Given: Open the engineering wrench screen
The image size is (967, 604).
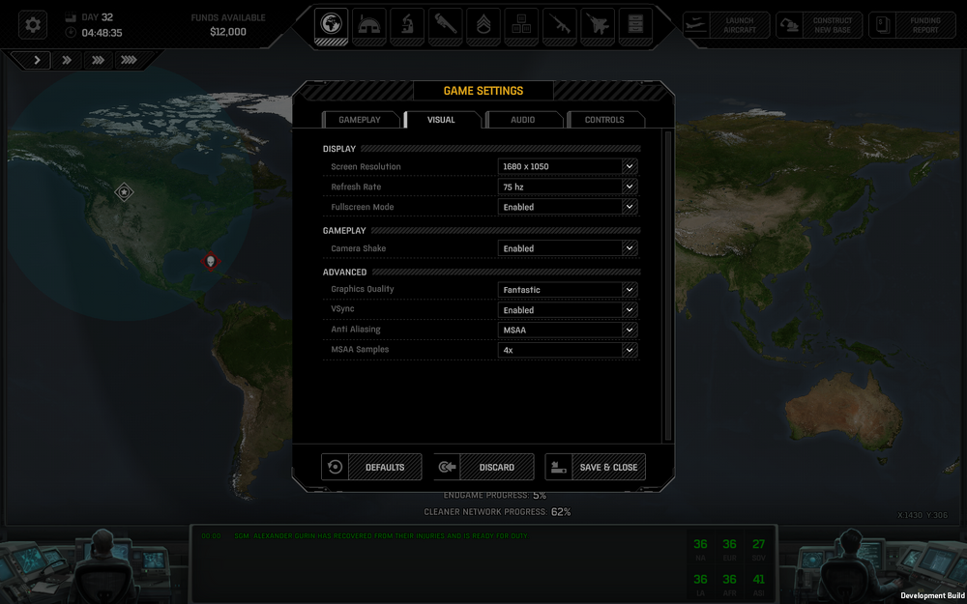Looking at the screenshot, I should (445, 26).
